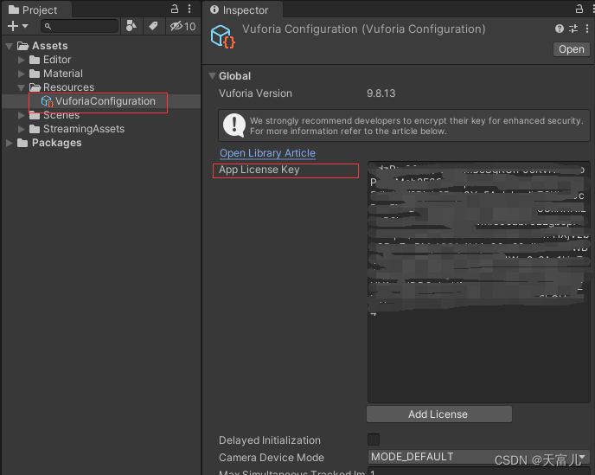Open the Search by Type filter icon
595x475 pixels.
(x=131, y=26)
